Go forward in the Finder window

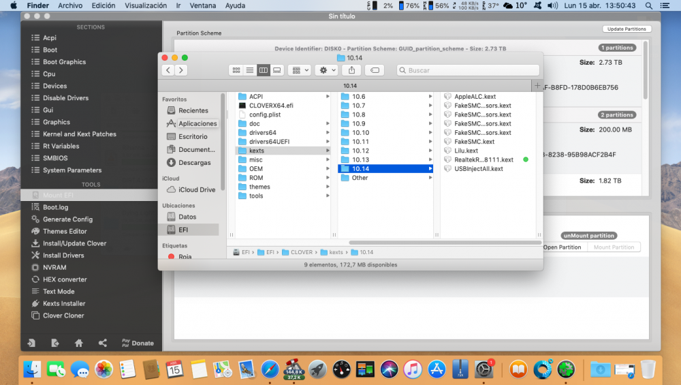[181, 70]
